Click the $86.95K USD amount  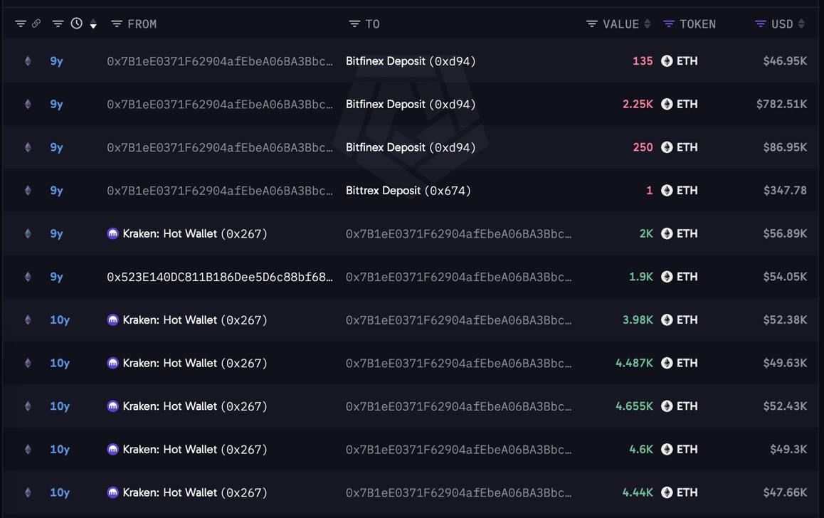(785, 147)
